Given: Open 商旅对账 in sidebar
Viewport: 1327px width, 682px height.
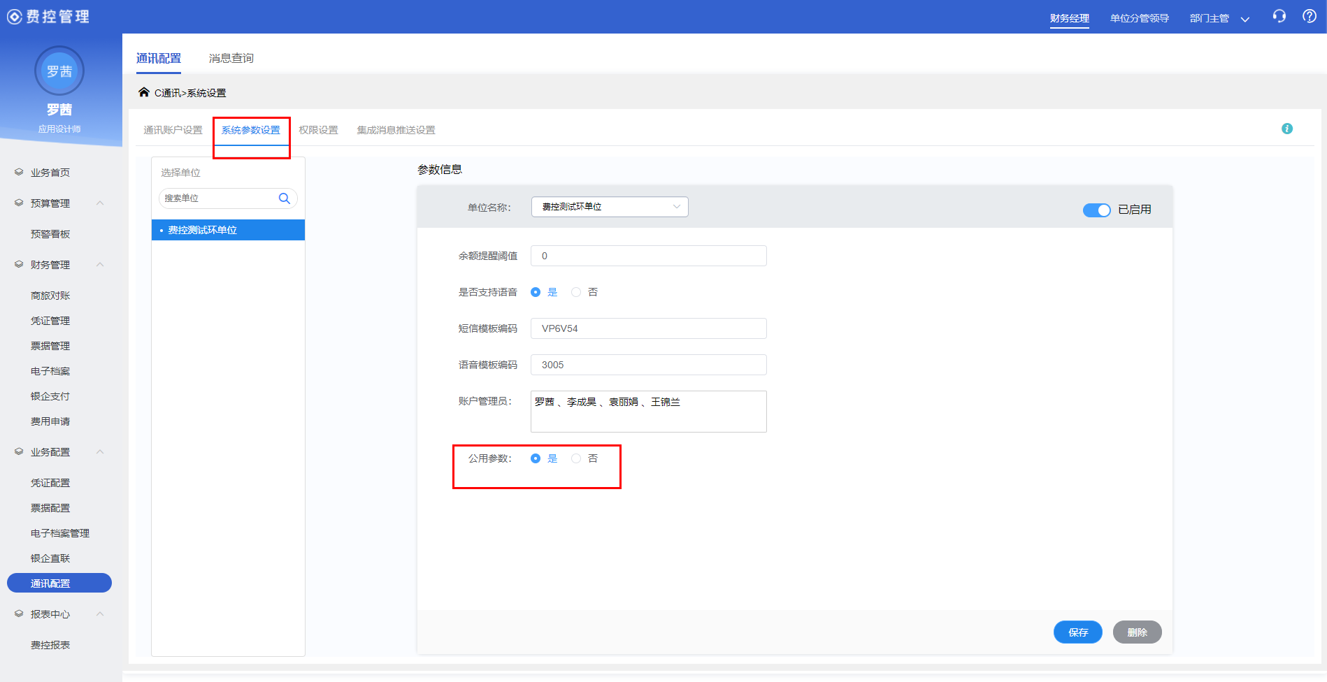Looking at the screenshot, I should tap(50, 296).
